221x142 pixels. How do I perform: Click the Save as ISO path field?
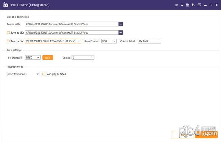[x=72, y=32]
